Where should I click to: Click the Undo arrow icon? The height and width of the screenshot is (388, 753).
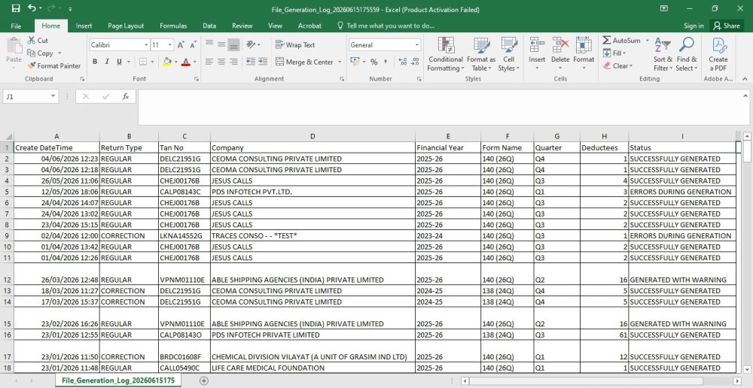point(32,8)
